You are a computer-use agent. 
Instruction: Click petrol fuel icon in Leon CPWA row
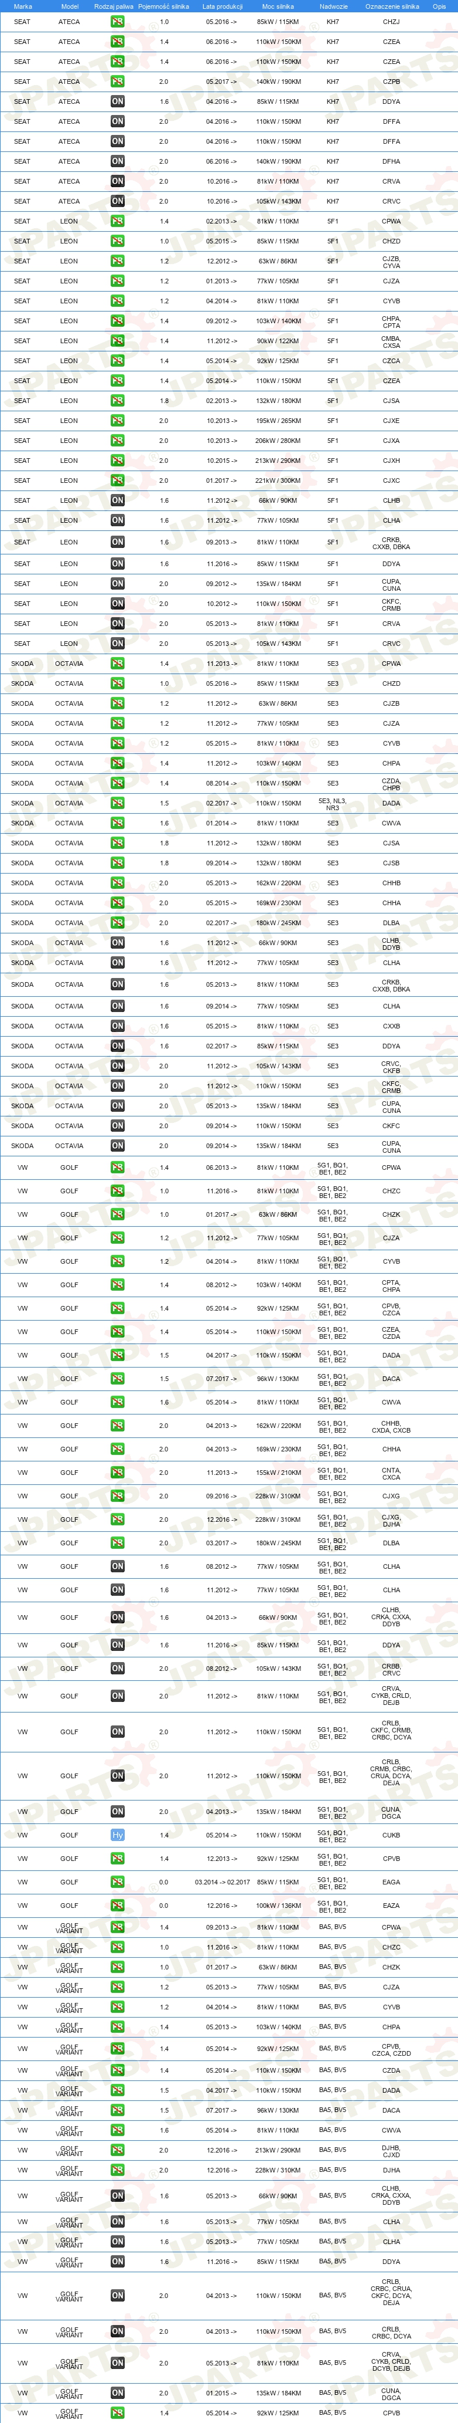(x=117, y=221)
